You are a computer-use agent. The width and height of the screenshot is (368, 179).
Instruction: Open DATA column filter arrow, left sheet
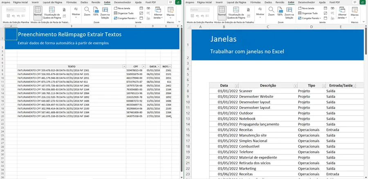click(x=159, y=66)
